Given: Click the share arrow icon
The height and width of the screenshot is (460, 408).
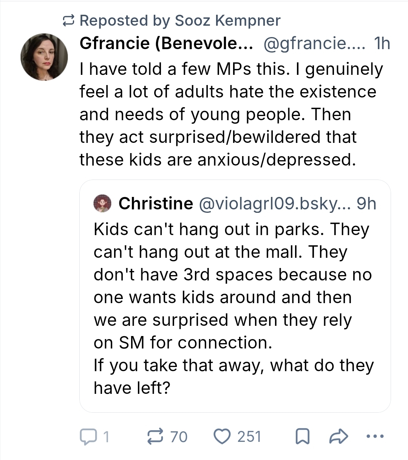Looking at the screenshot, I should [x=338, y=436].
